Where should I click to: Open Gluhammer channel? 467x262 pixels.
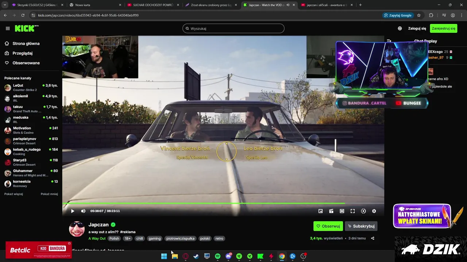point(31,173)
